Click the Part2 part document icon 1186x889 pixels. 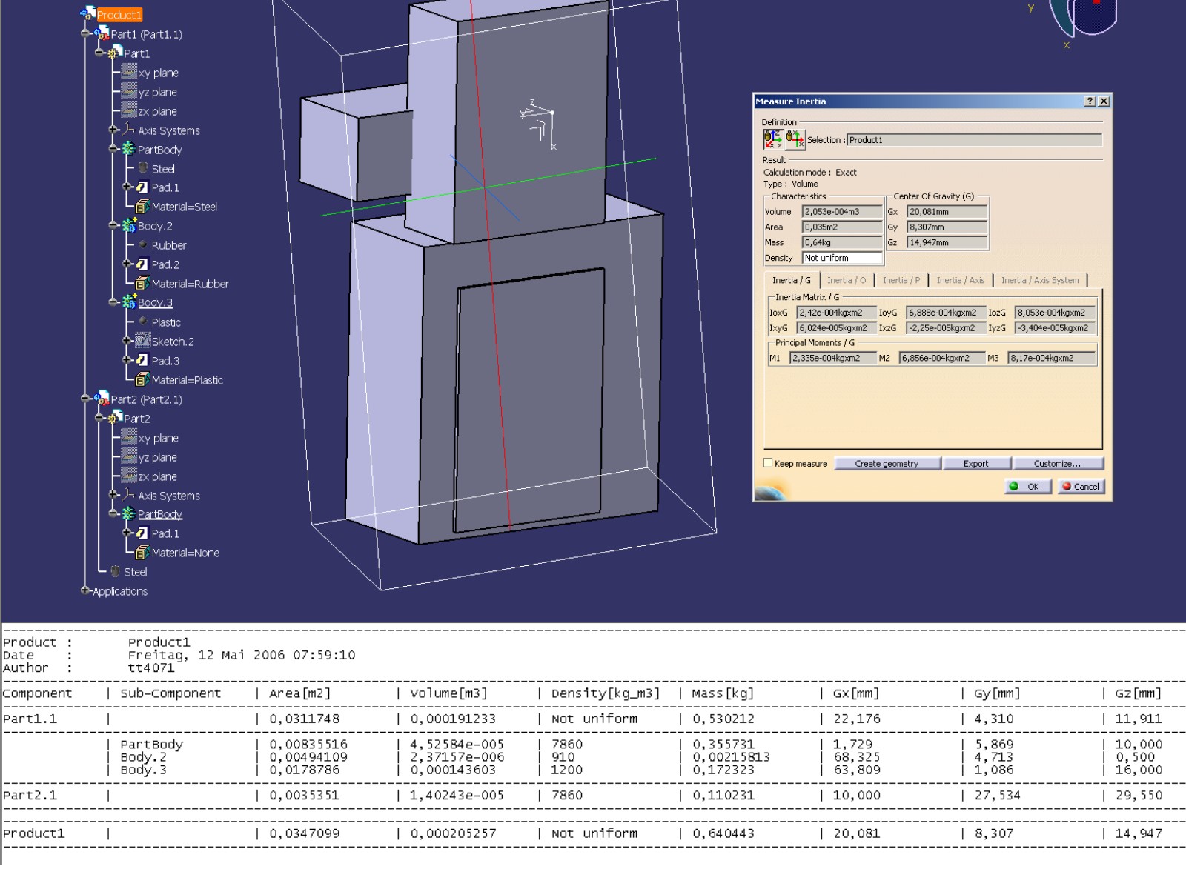click(x=116, y=418)
